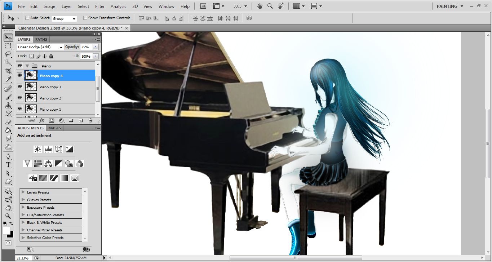
Task: Select the Pen tool
Action: coord(8,156)
